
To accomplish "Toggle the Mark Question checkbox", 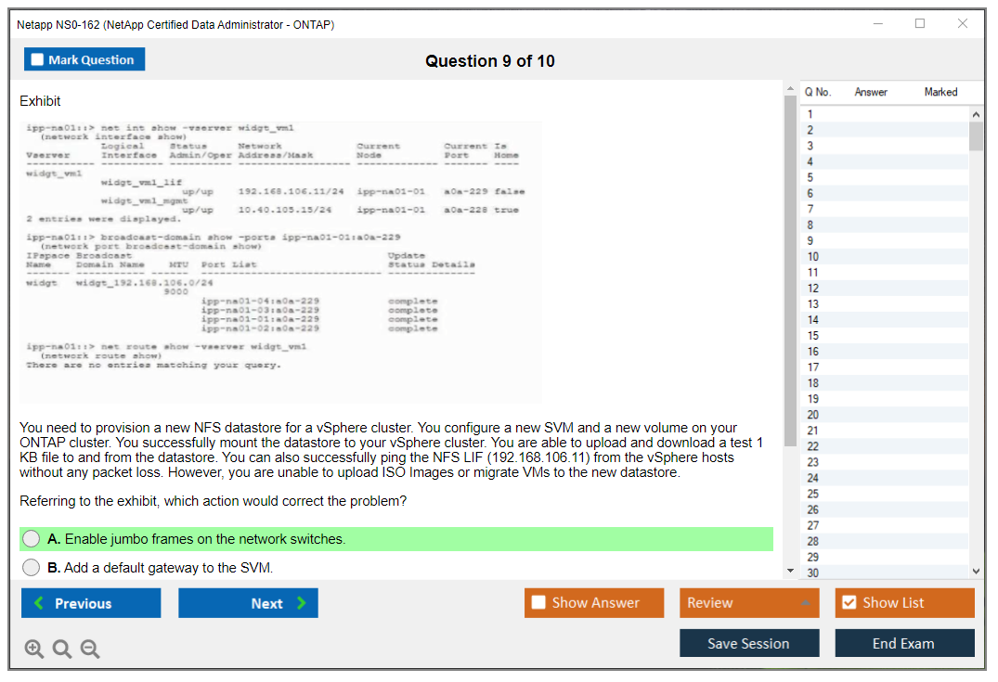I will [38, 60].
